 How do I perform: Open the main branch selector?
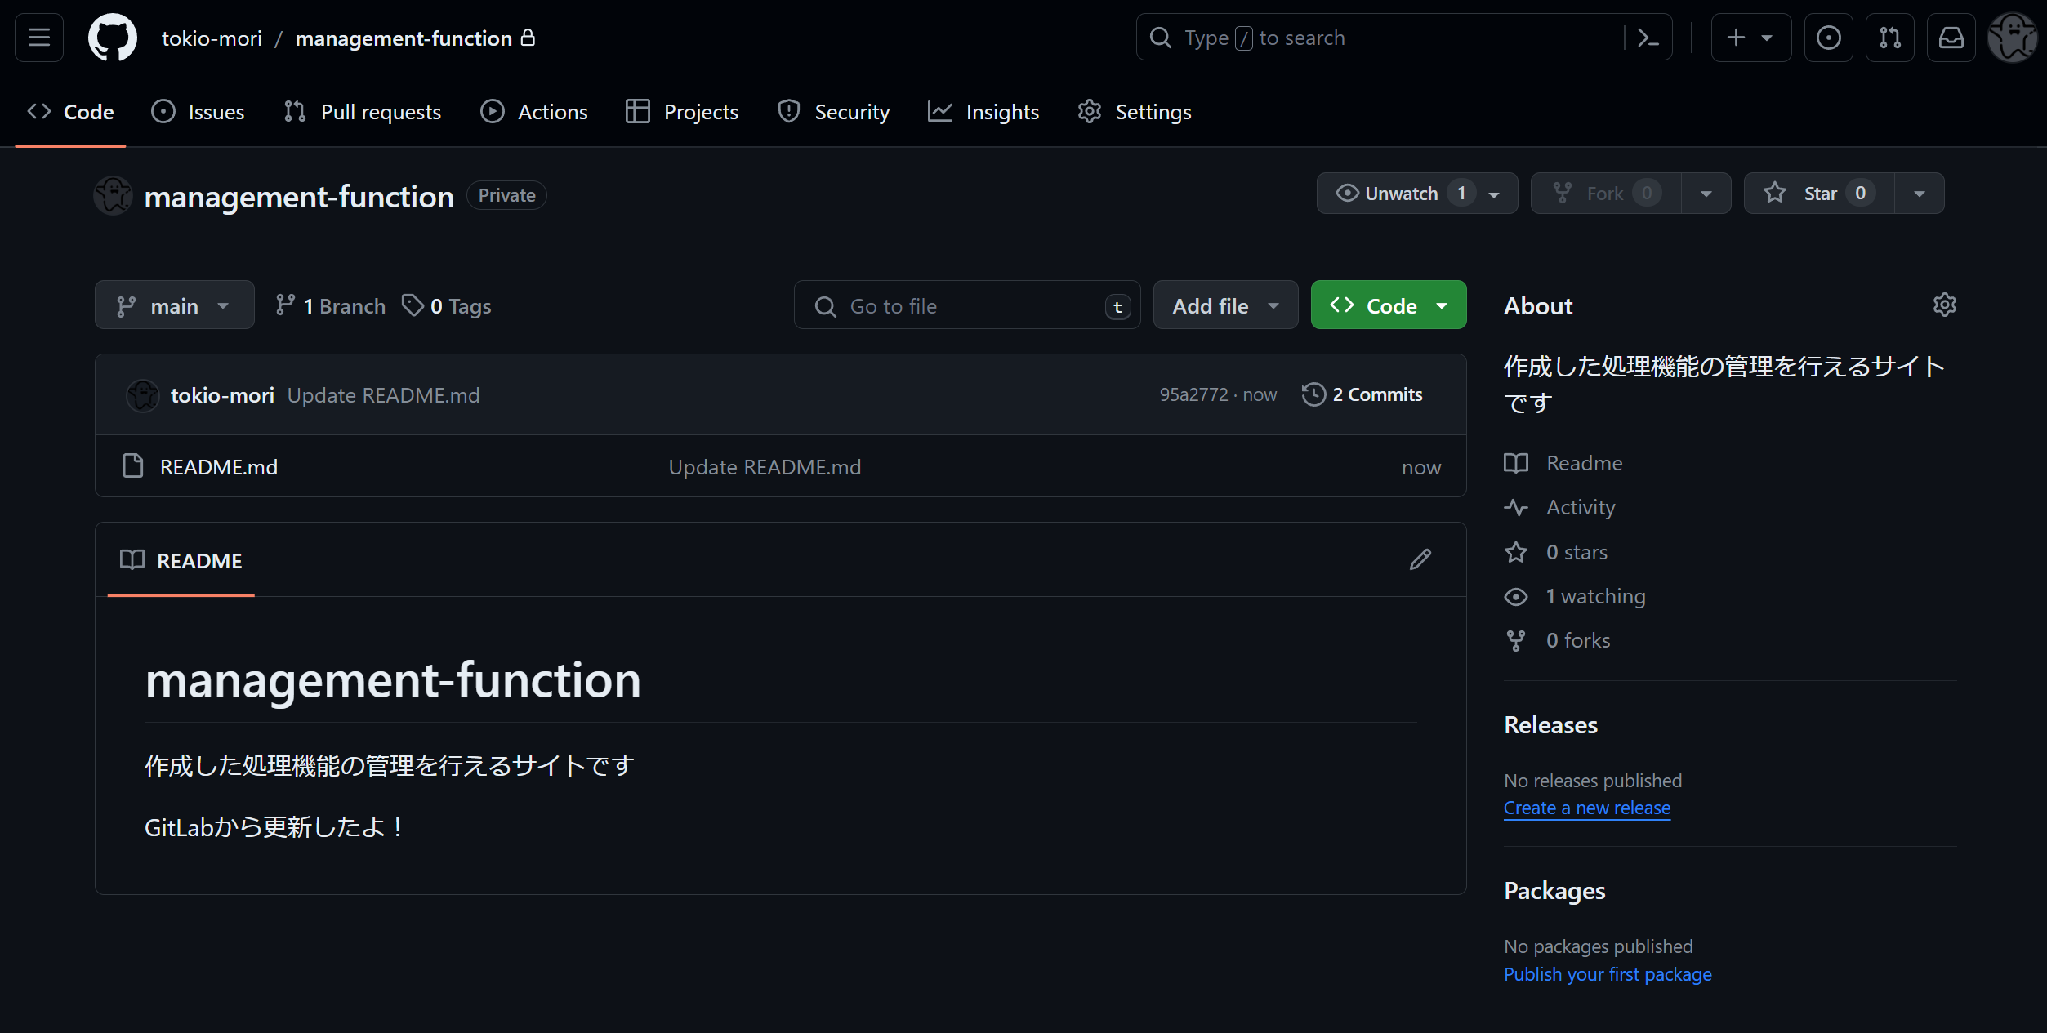tap(174, 305)
